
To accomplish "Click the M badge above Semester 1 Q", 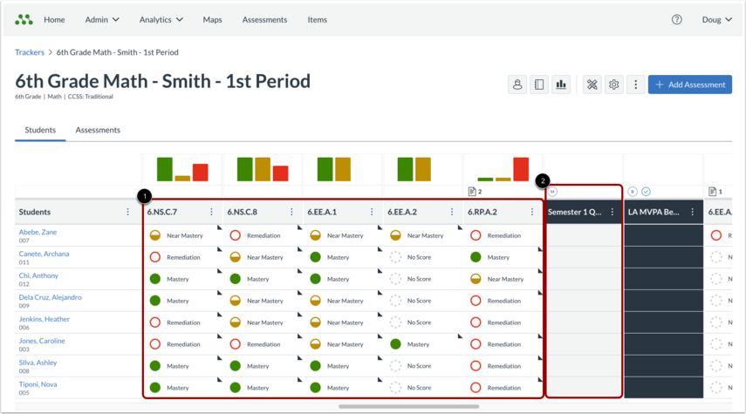I will coord(552,192).
